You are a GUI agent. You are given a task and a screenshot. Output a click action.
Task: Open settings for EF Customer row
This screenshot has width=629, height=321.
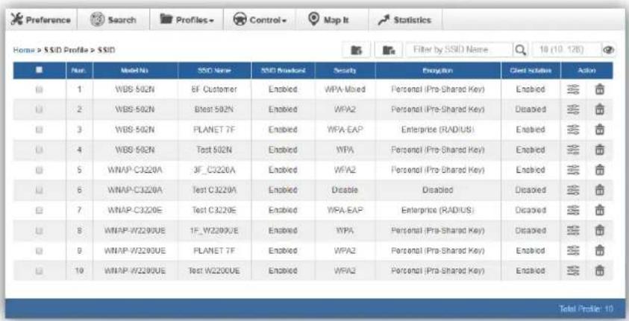[x=573, y=89]
